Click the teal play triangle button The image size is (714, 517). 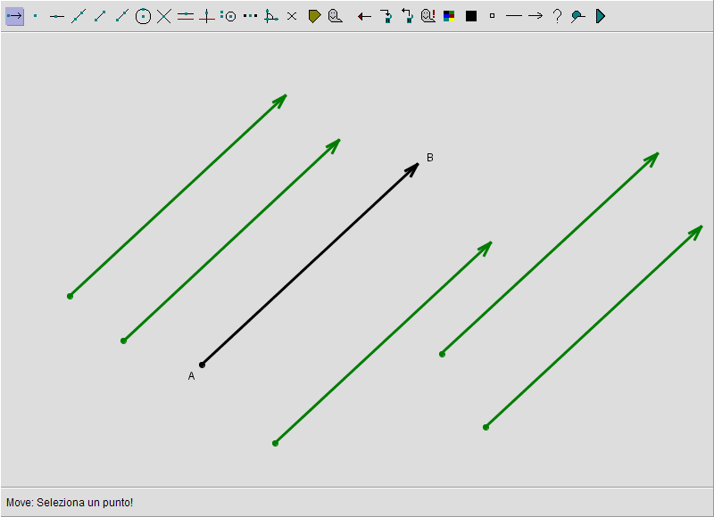pyautogui.click(x=600, y=16)
